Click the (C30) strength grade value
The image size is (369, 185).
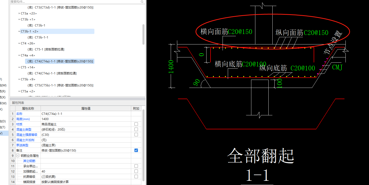click(x=86, y=135)
